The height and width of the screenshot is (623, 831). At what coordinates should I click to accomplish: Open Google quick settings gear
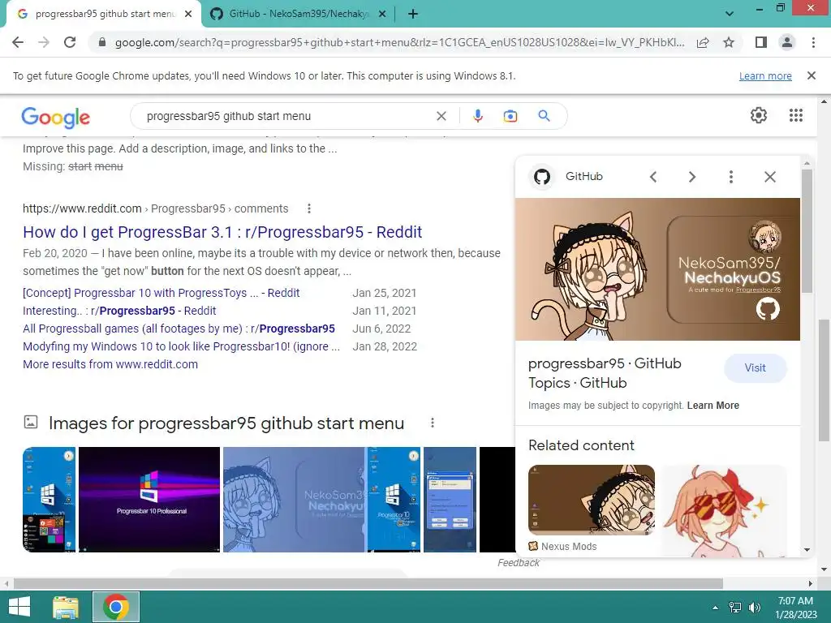pos(759,115)
